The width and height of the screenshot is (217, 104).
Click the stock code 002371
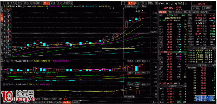tap(165, 4)
